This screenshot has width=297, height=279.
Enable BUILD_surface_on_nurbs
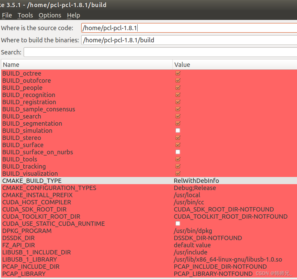[x=178, y=152]
